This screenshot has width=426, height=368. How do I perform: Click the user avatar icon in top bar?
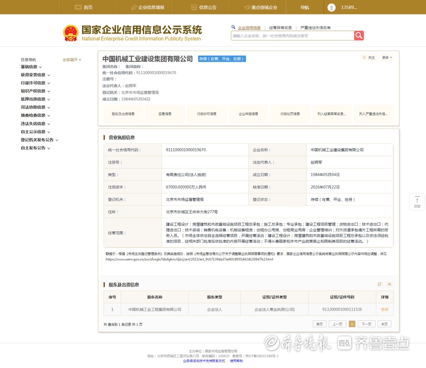[x=331, y=8]
